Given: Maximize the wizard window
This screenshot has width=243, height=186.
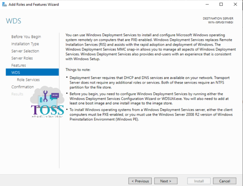Looking at the screenshot, I should tap(221, 4).
